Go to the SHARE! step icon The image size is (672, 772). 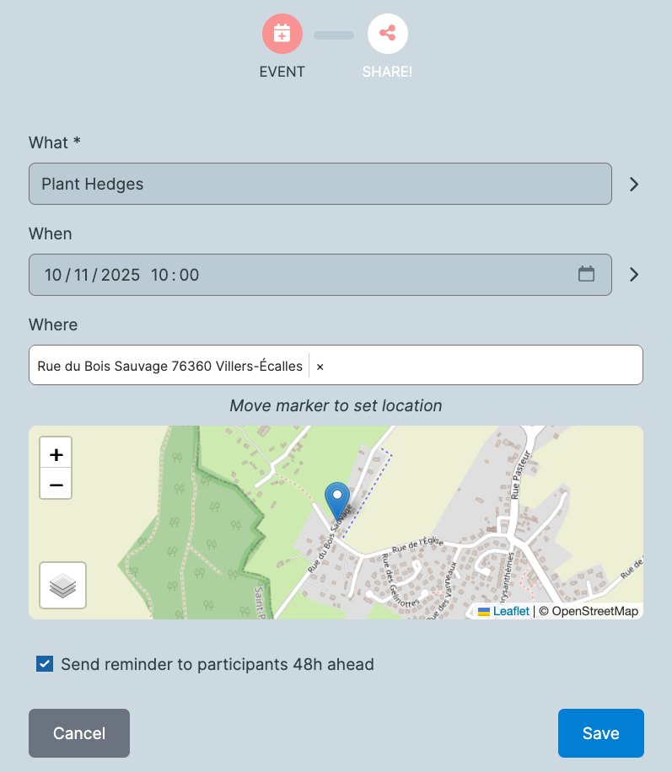387,34
